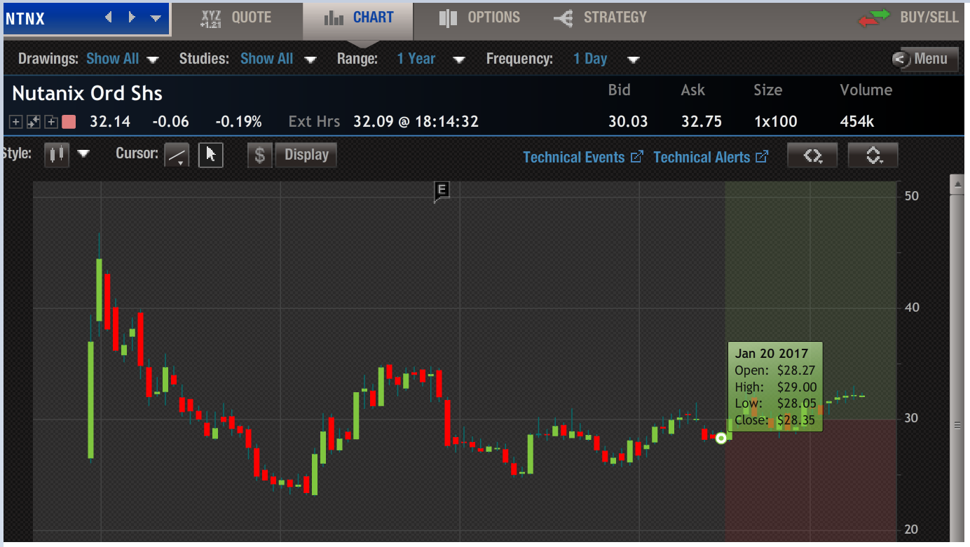Open the BUY/SELL panel
Screen dimensions: 970x547
click(909, 18)
